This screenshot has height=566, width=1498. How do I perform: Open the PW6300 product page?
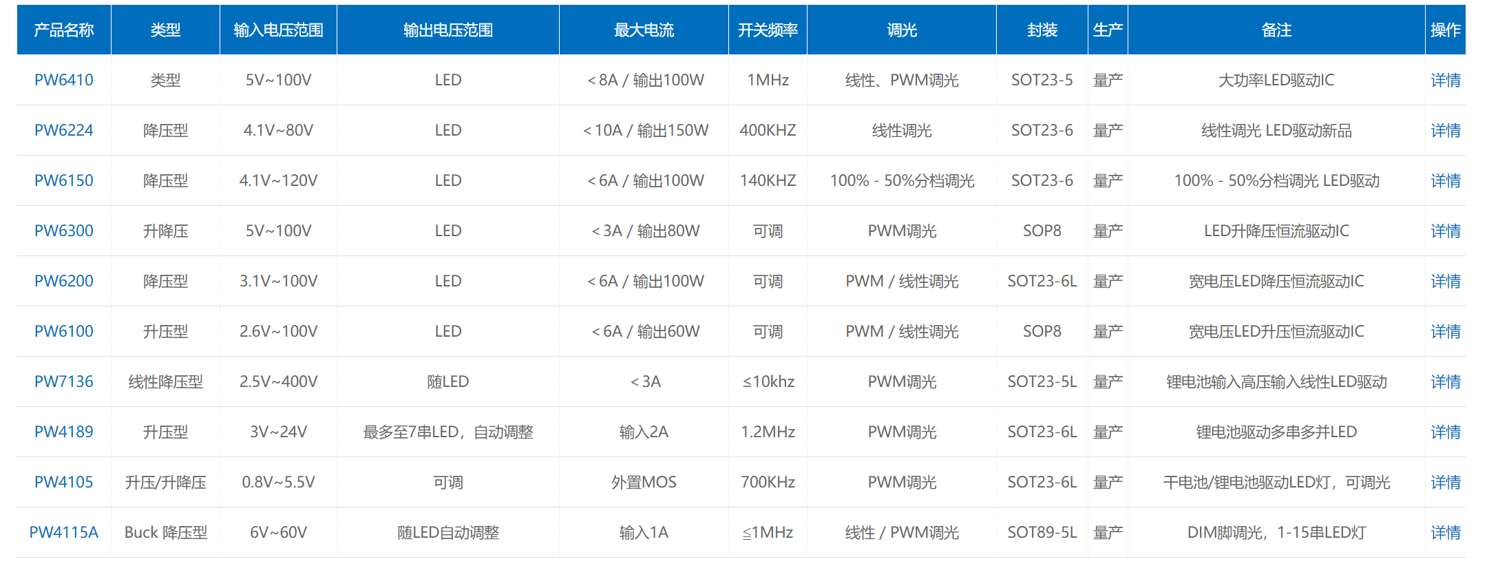(x=64, y=231)
